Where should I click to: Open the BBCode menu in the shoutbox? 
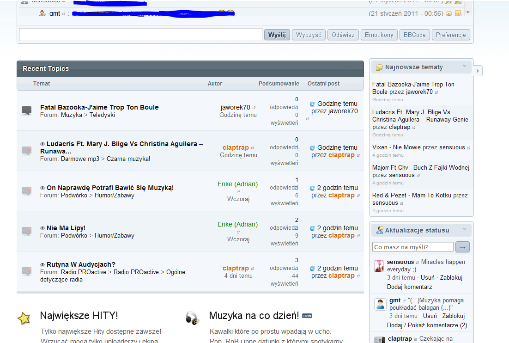click(414, 35)
